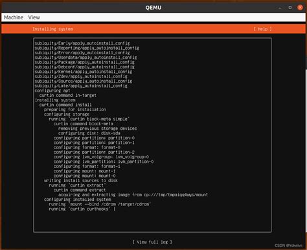Screen dimensions: 307x250
Task: Click the scrollbar at the window's right edge
Action: [306, 151]
